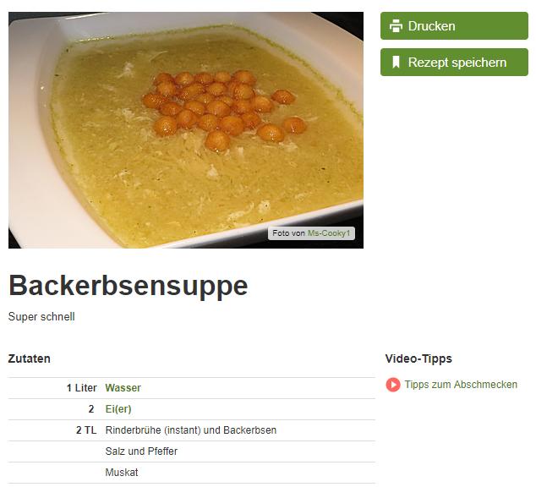Click the Backerbsensuppe soup photo
This screenshot has width=536, height=487.
point(186,130)
